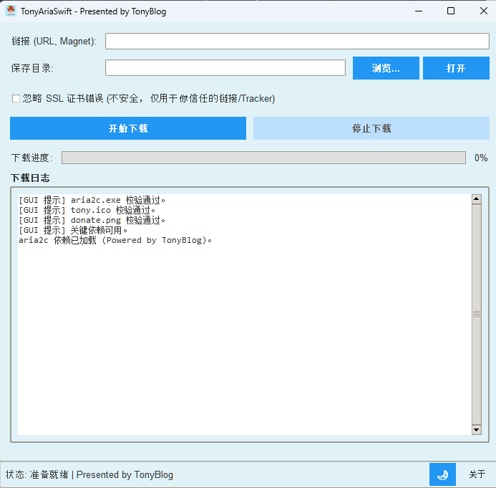Focus the 链接 (URL, Magnet) input field
The width and height of the screenshot is (496, 488).
(297, 41)
